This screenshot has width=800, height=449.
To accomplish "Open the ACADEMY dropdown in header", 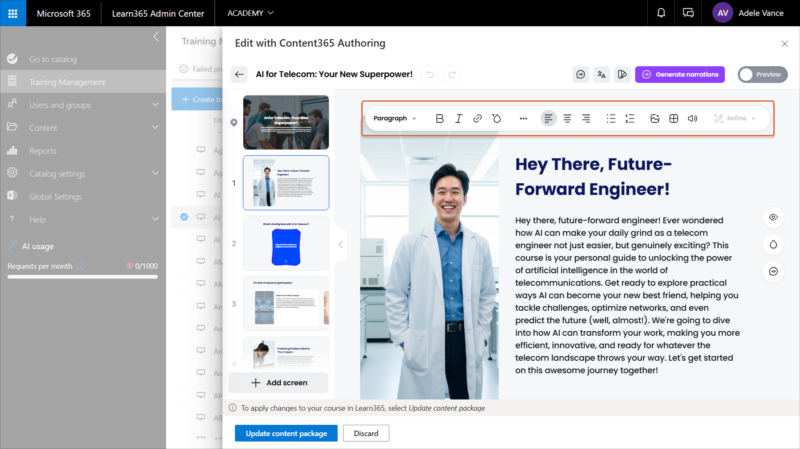I will 250,13.
